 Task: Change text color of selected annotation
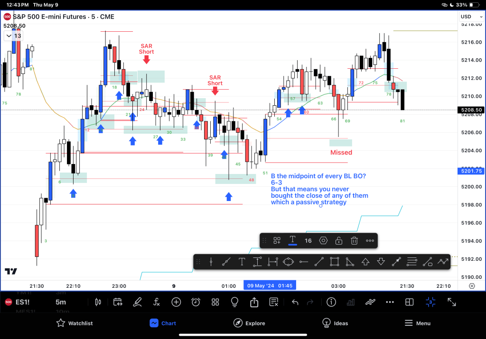[x=293, y=241]
